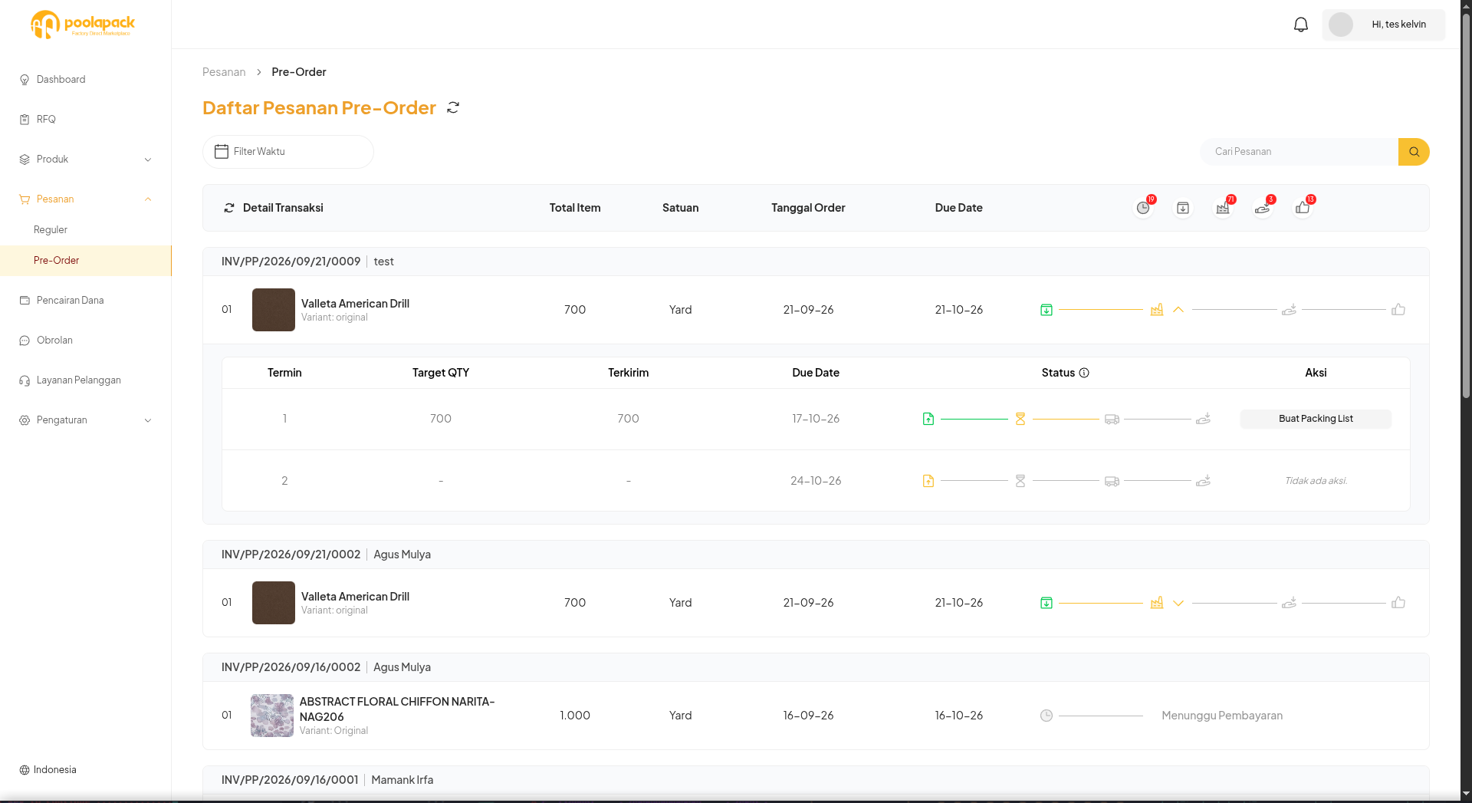Open the notification bell
1472x803 pixels.
tap(1301, 25)
